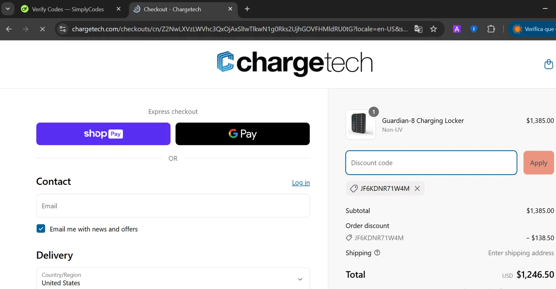This screenshot has width=556, height=289.
Task: Switch to the Verify Codes SimplyCodes tab
Action: (67, 9)
